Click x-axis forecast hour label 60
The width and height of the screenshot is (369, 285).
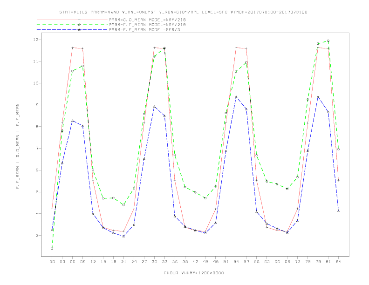coord(257,262)
